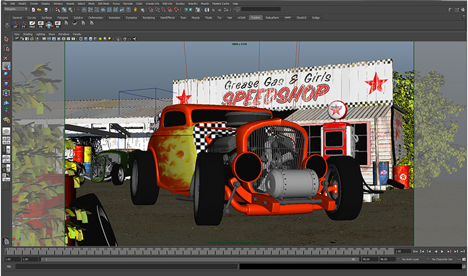The width and height of the screenshot is (468, 276).
Task: Click the round red-faced shelf icon
Action: 49,25
